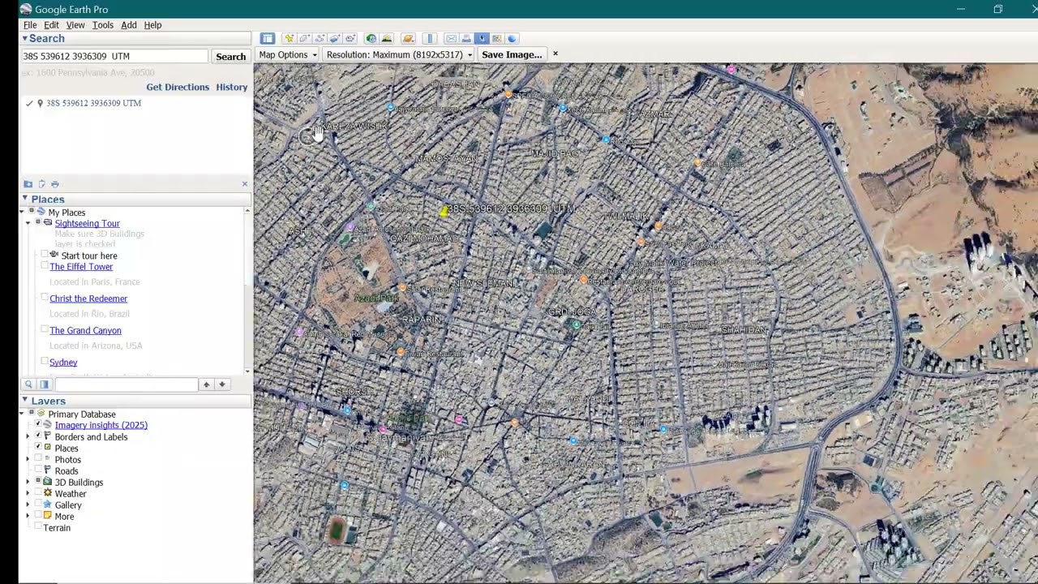Open the Add menu
The image size is (1038, 584).
[129, 24]
